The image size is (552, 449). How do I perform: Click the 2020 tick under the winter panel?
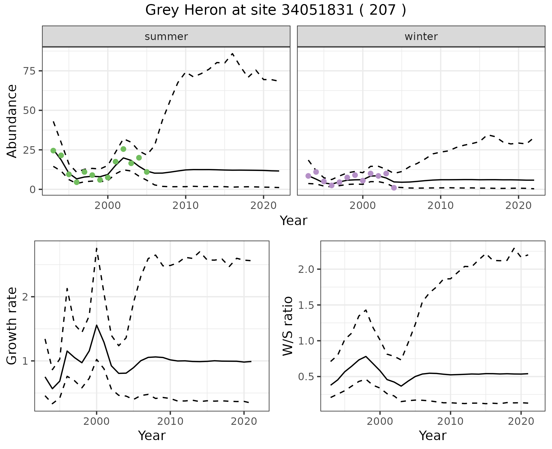(518, 206)
